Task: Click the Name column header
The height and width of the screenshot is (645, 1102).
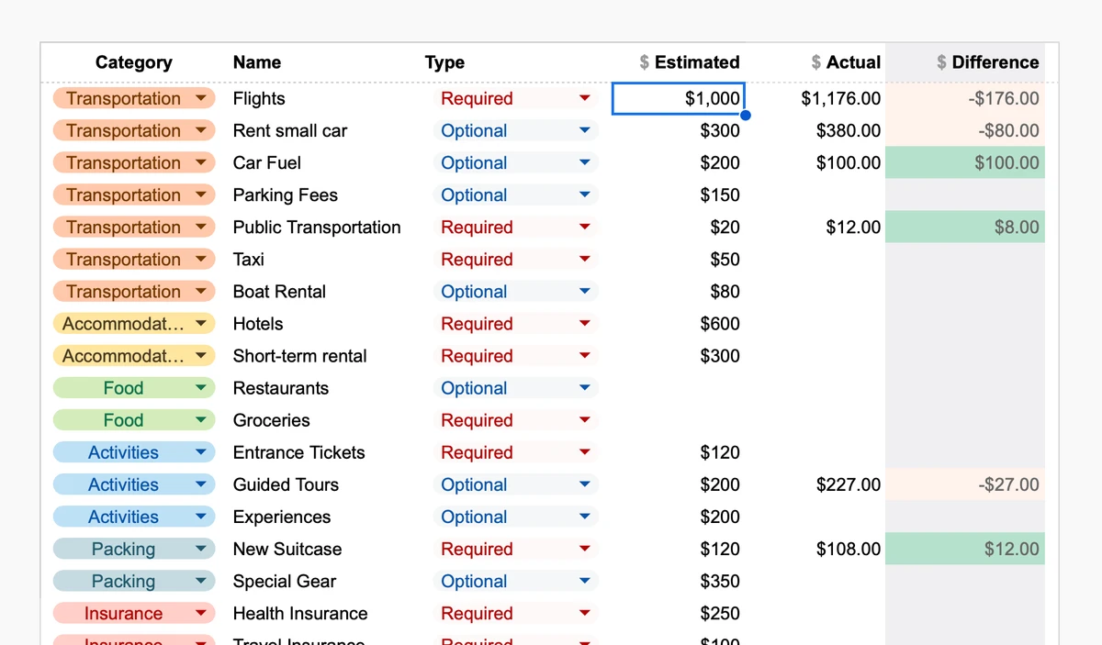Action: [256, 62]
